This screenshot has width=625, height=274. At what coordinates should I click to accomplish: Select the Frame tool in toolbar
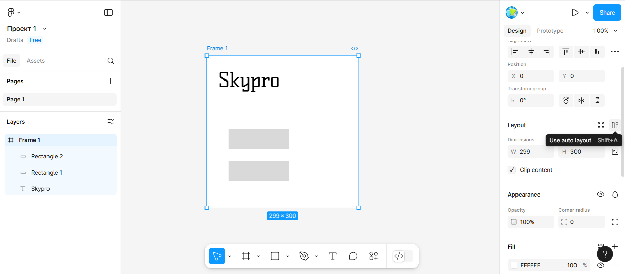click(x=246, y=256)
